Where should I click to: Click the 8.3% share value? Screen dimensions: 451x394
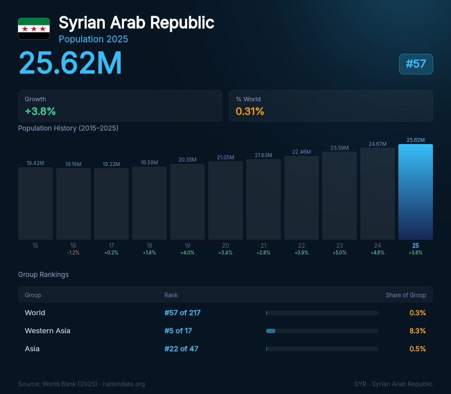pos(417,331)
